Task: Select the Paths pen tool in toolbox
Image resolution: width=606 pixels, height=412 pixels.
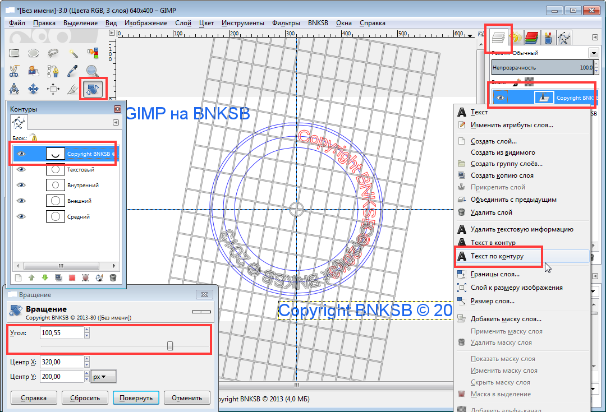Action: coord(53,71)
